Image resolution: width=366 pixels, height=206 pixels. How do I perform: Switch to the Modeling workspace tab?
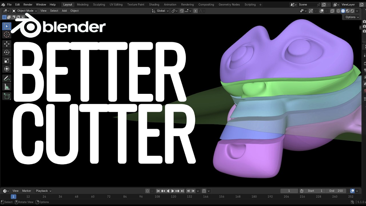click(x=83, y=5)
